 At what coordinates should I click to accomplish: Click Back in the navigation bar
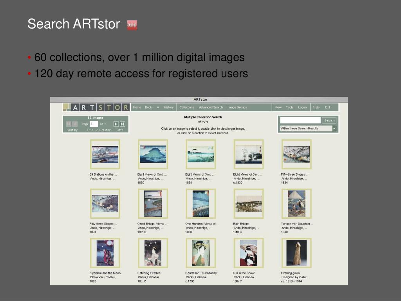tap(148, 107)
